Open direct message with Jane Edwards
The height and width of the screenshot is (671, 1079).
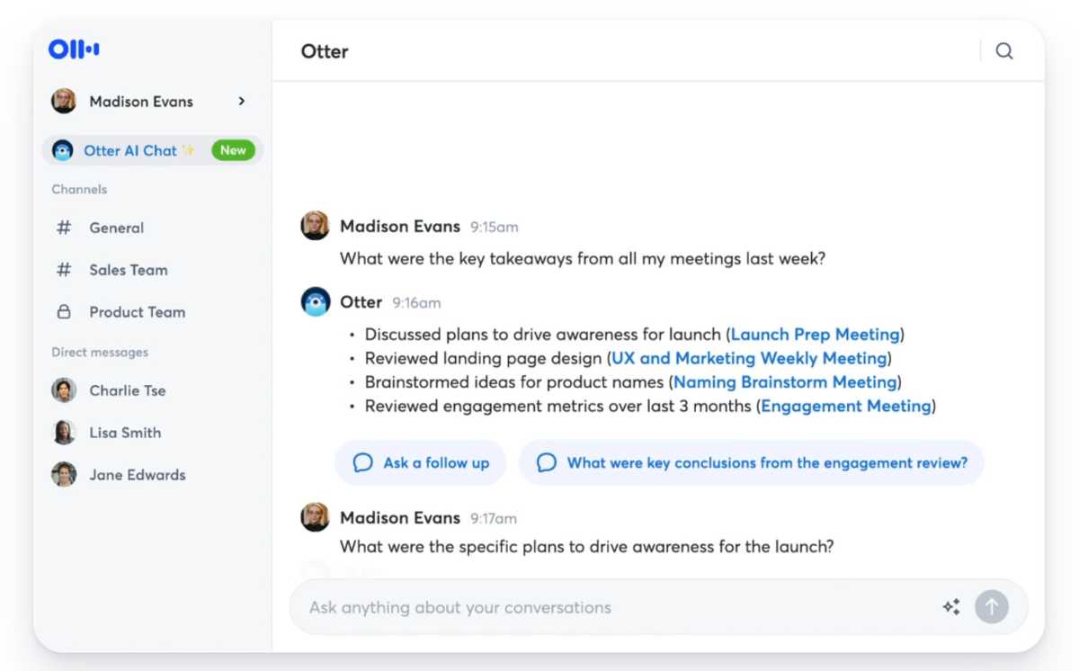(x=137, y=475)
